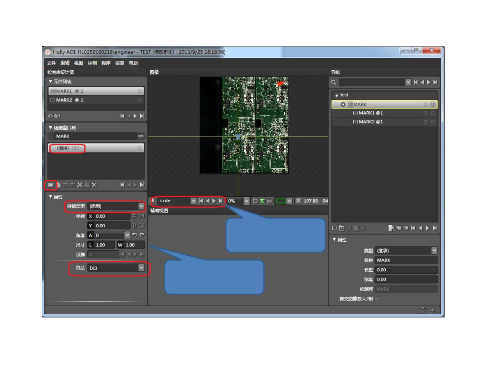Click the 名称 field containing MARK
490x367 pixels.
pyautogui.click(x=406, y=260)
